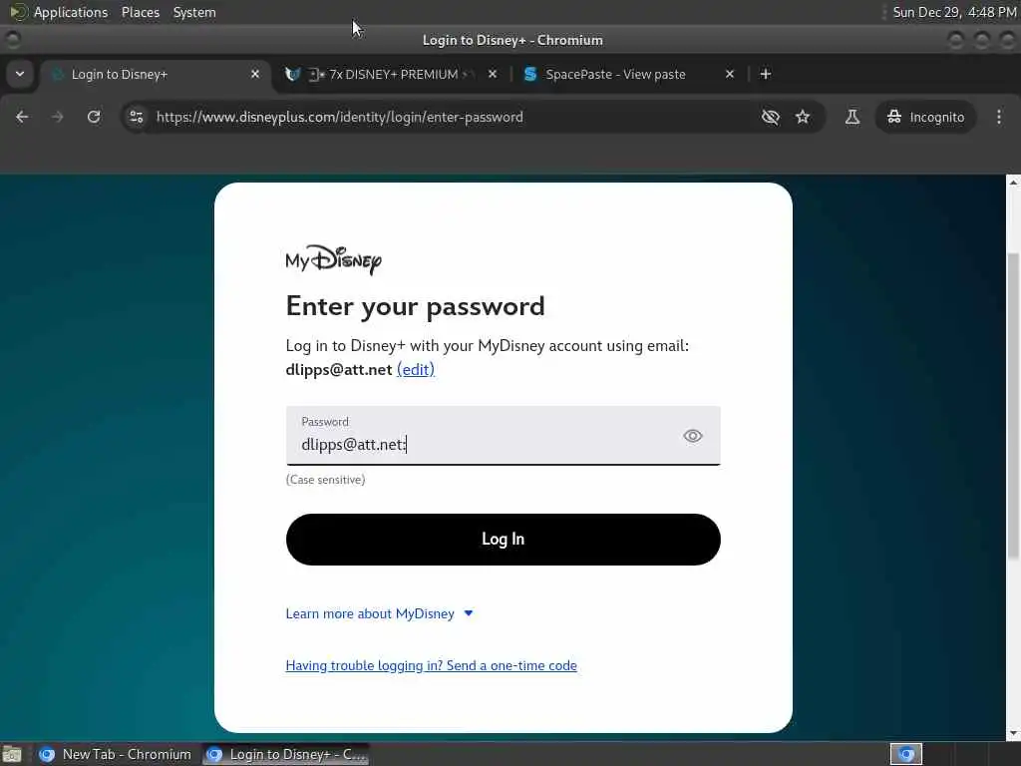Switch to the 7x DISNEY+ PREMIUM tab
1021x766 pixels.
(x=391, y=74)
